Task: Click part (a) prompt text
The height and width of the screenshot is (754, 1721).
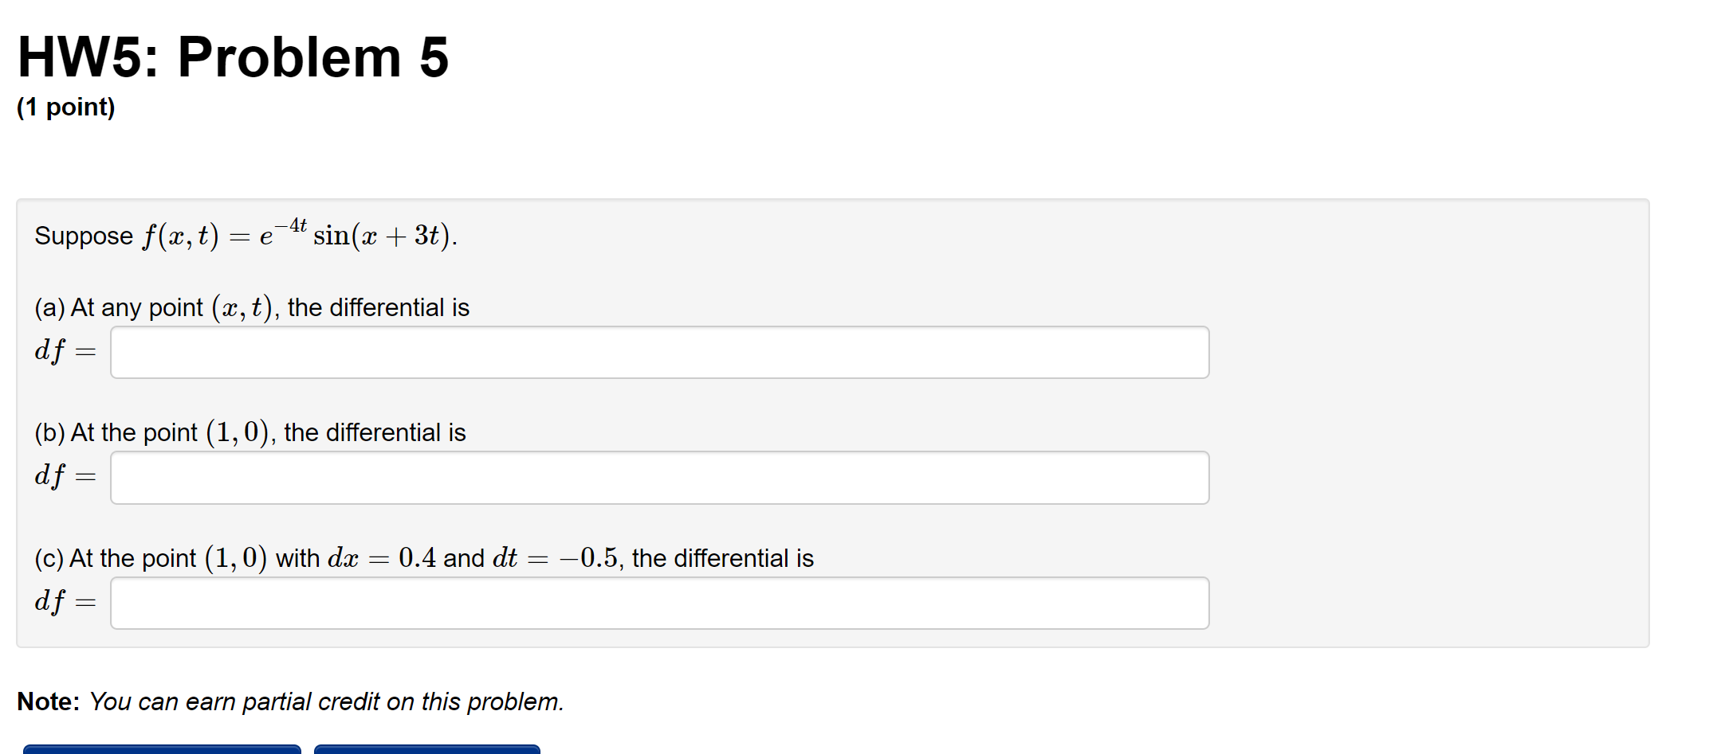Action: [251, 307]
